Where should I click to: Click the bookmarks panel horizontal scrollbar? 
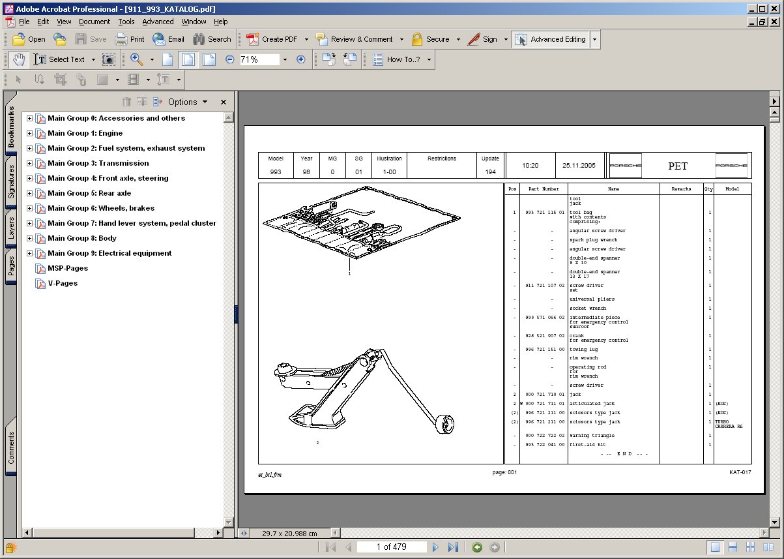click(x=124, y=532)
